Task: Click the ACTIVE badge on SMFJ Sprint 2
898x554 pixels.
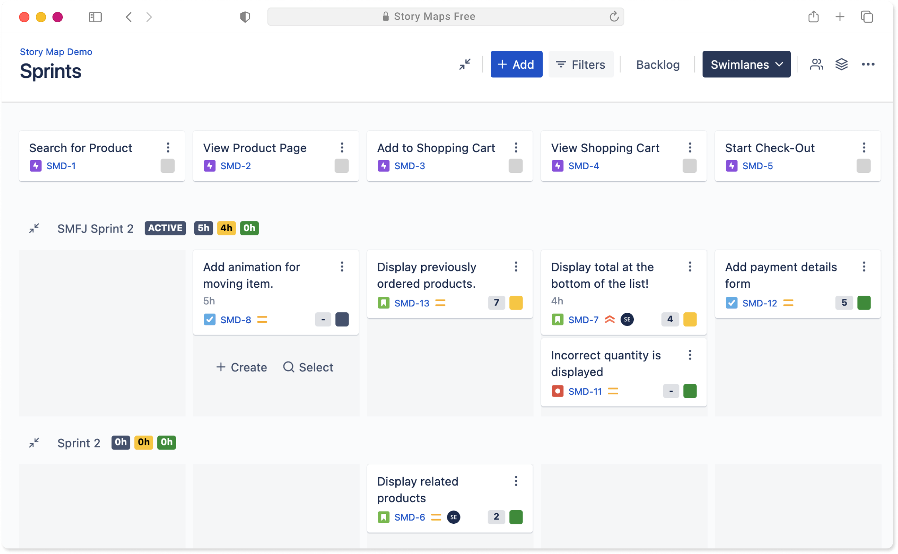Action: pos(165,228)
